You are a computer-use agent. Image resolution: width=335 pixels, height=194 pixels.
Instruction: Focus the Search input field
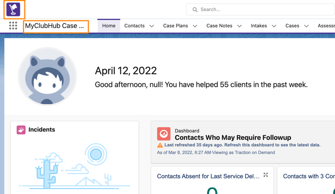[261, 9]
